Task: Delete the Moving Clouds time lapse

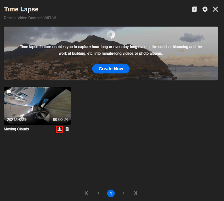Action: click(67, 129)
